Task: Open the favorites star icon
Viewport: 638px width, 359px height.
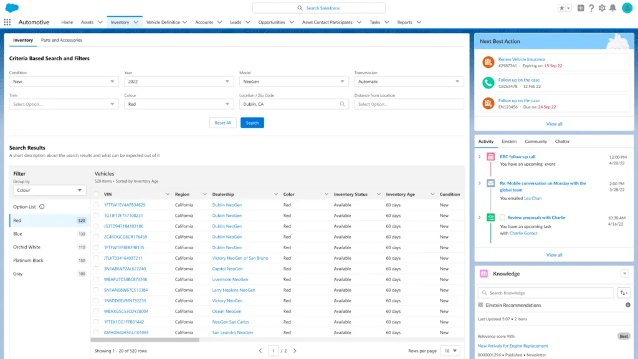Action: pyautogui.click(x=563, y=8)
